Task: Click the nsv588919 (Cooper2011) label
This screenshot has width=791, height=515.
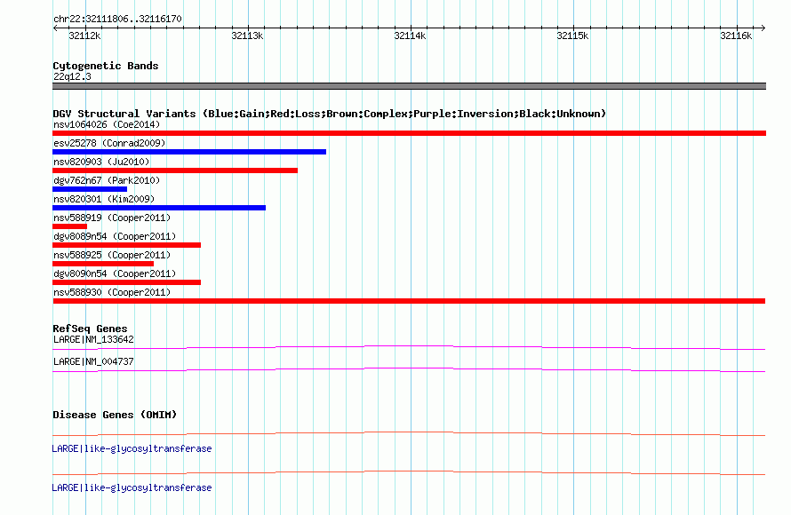Action: click(x=112, y=218)
